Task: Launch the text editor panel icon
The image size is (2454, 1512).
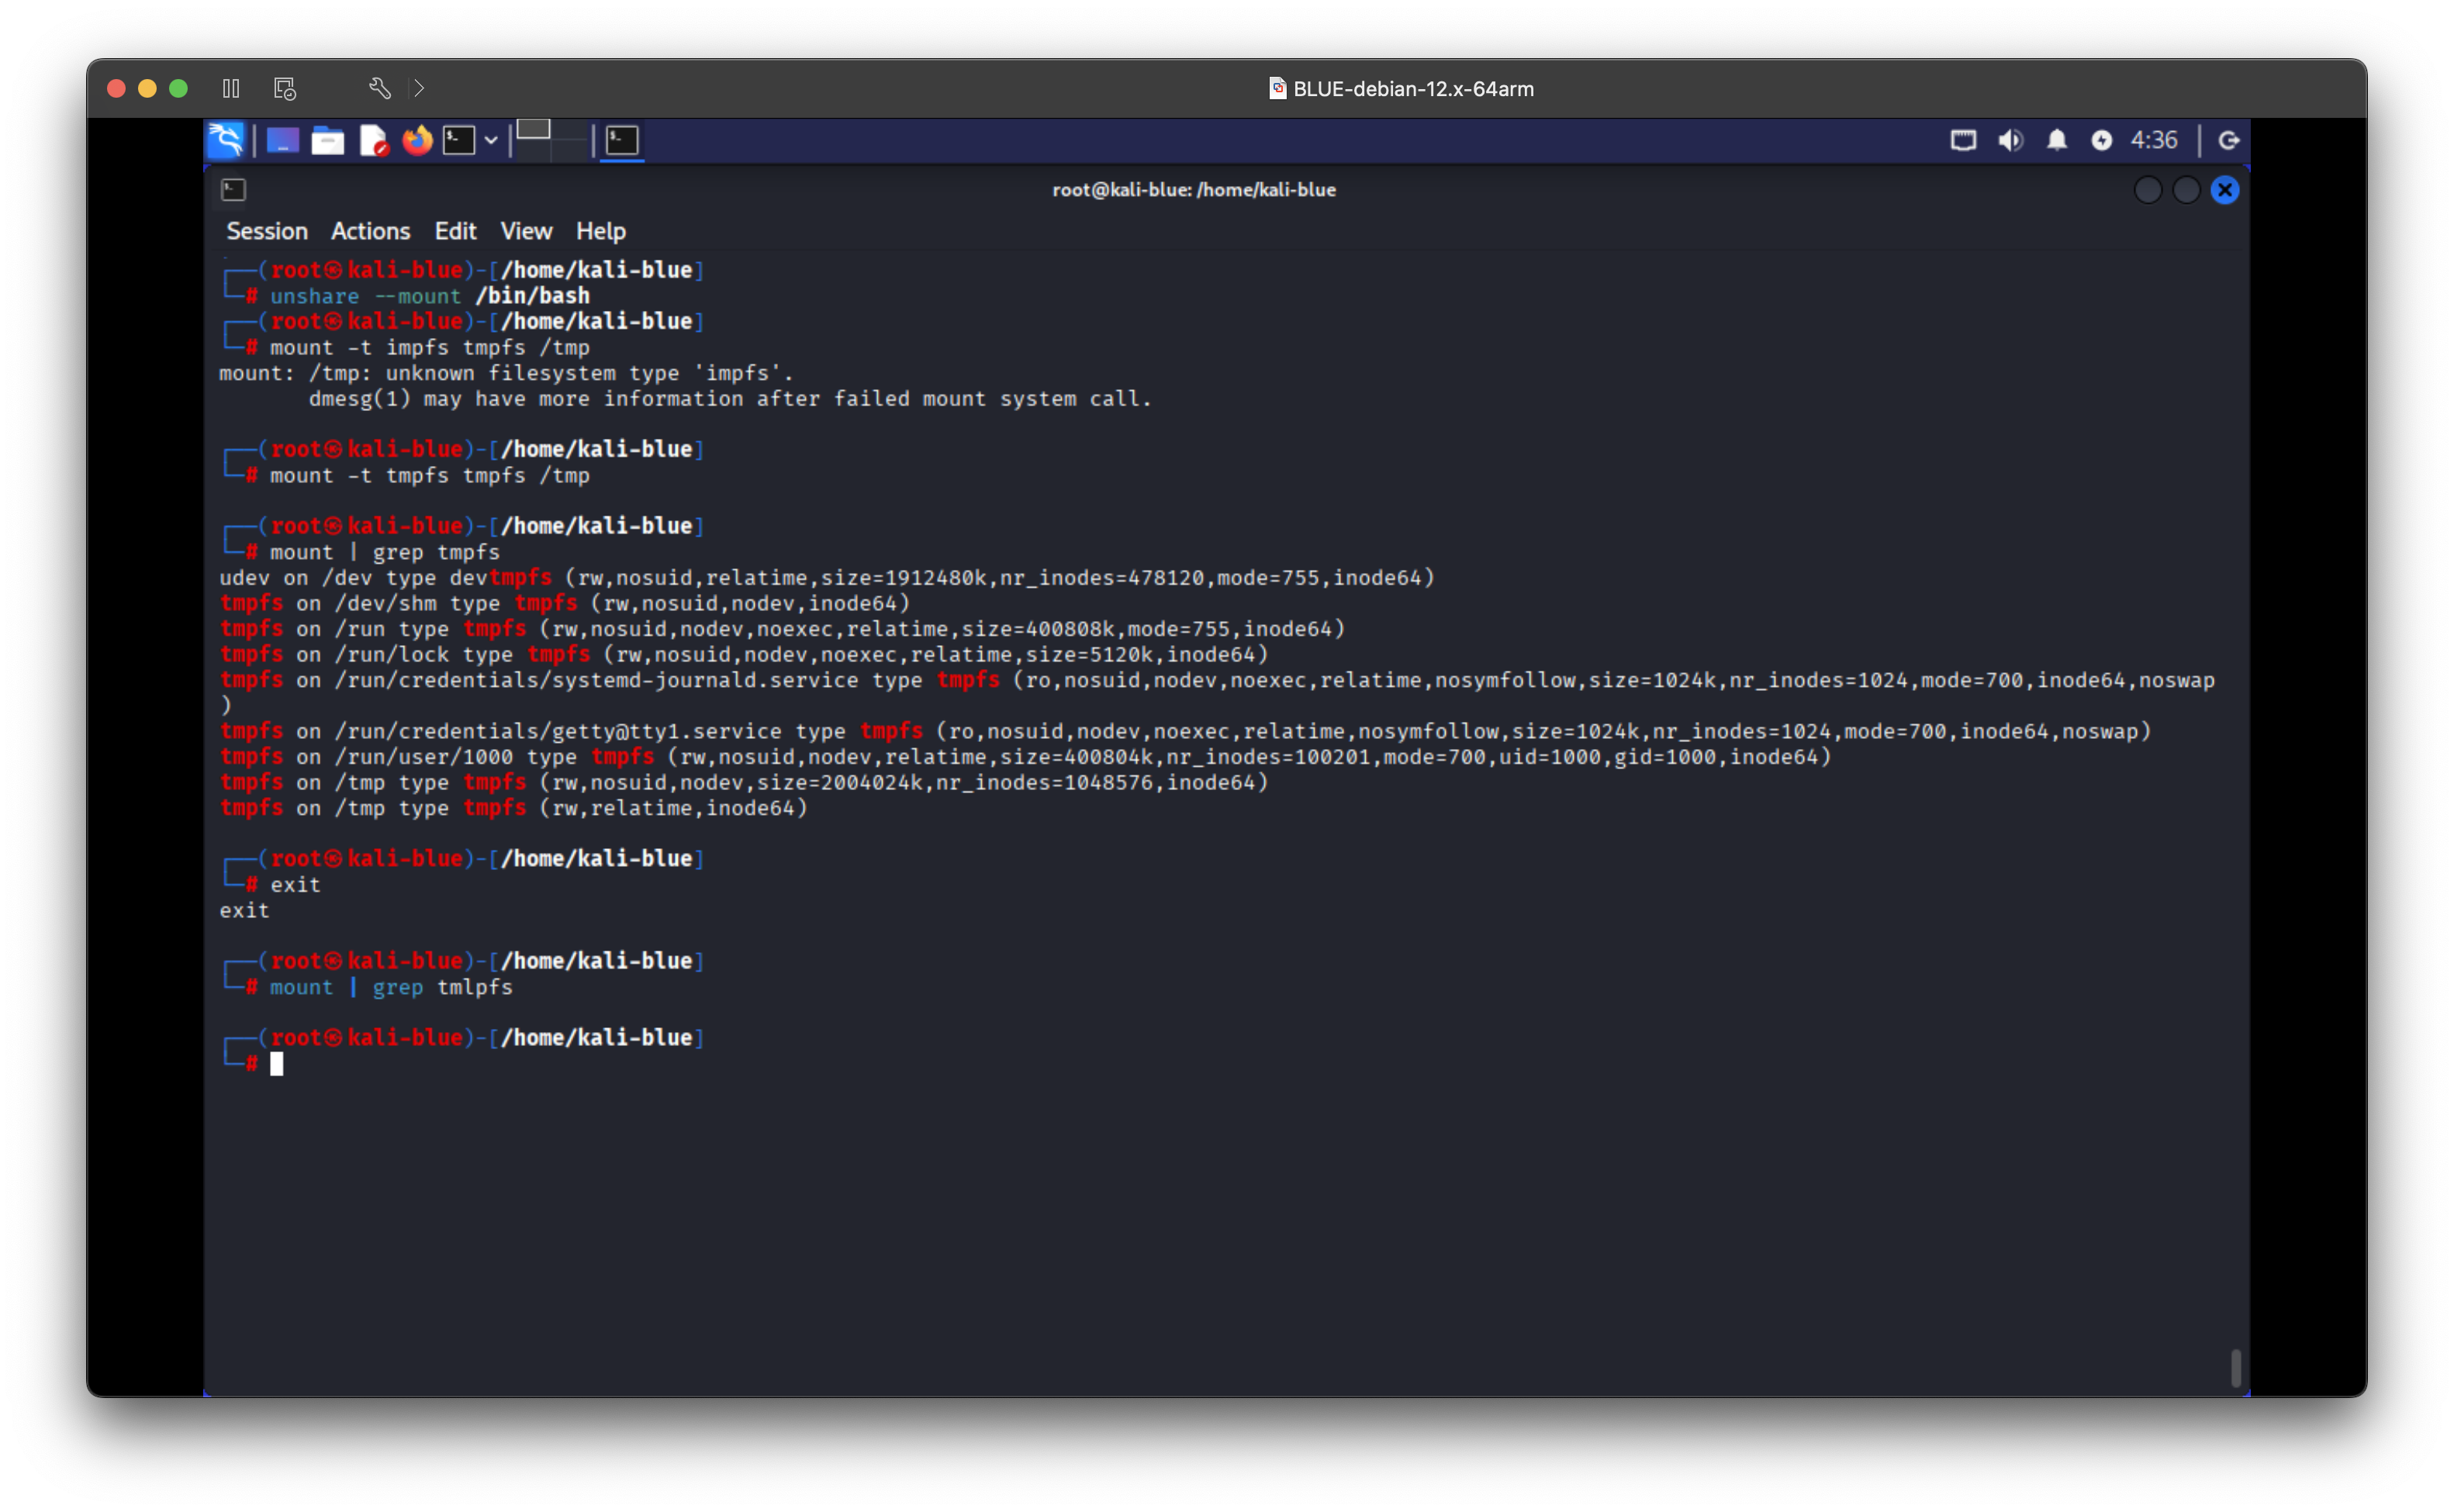Action: point(373,140)
